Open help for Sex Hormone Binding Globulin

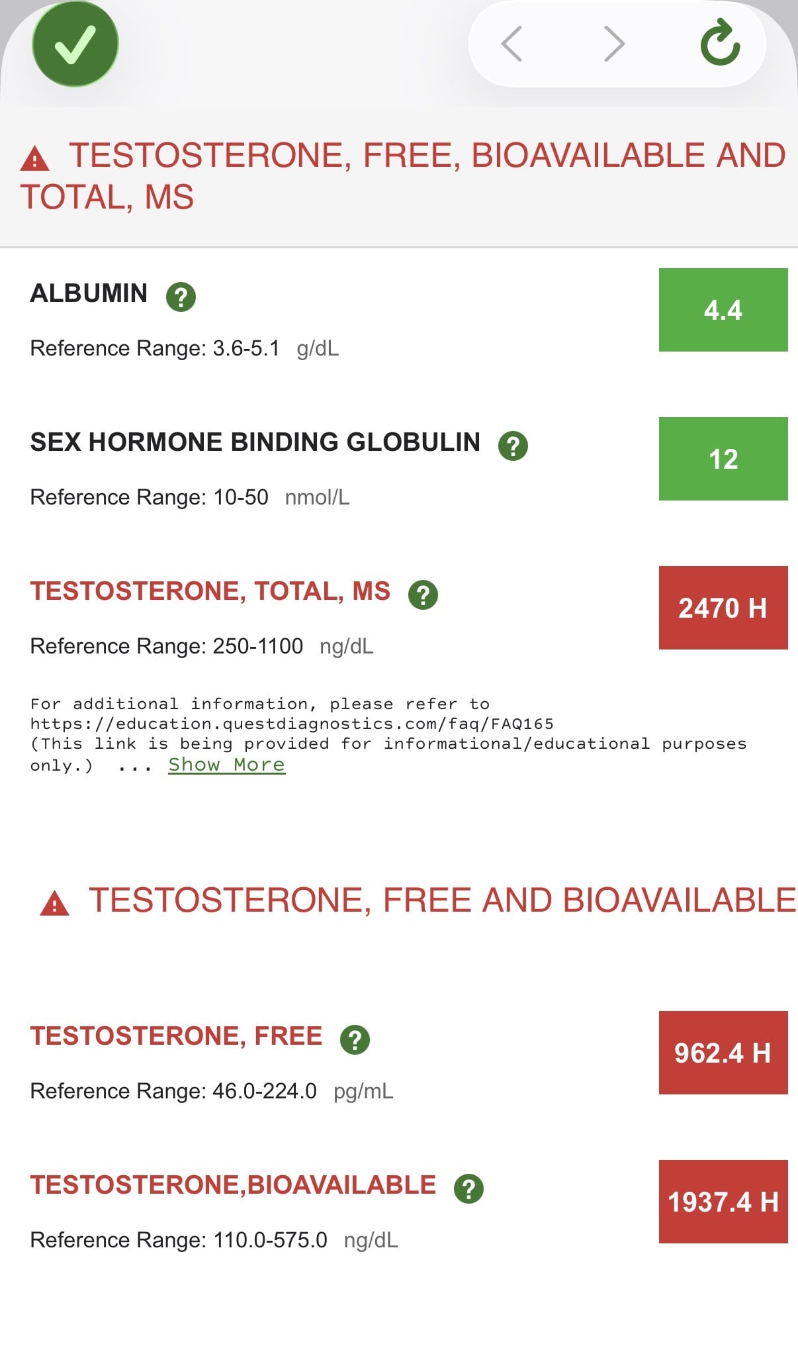pyautogui.click(x=513, y=446)
